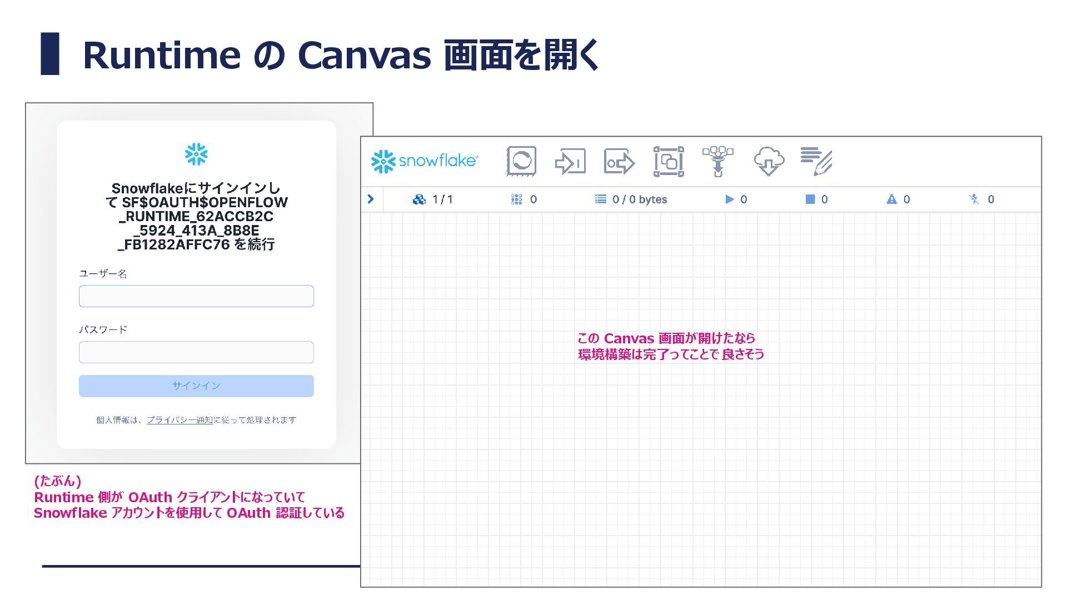Click the stopped components square indicator
This screenshot has width=1067, height=600.
pos(810,199)
